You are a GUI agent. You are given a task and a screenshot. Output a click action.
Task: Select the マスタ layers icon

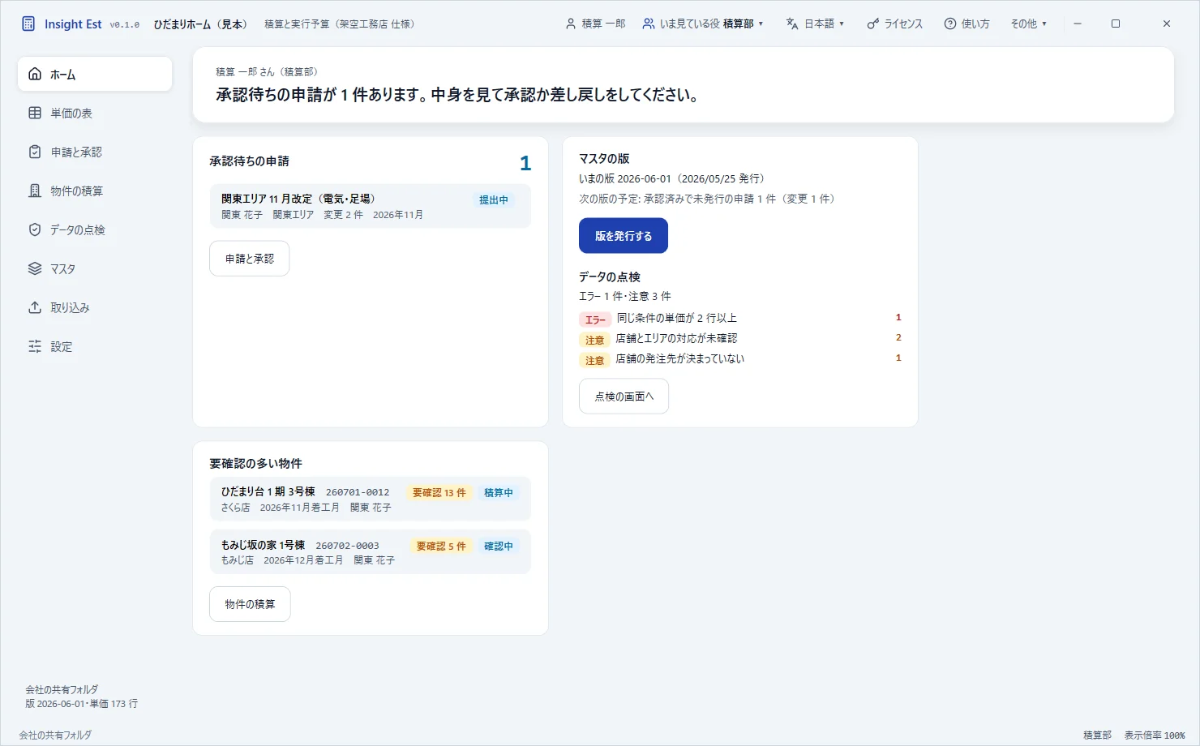tap(35, 268)
